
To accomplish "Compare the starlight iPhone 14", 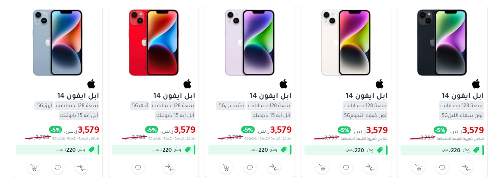I will pyautogui.click(x=370, y=168).
